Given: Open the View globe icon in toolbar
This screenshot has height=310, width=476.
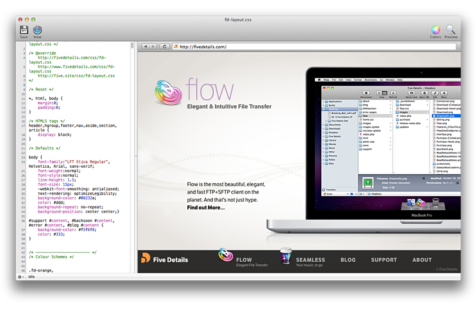Looking at the screenshot, I should click(37, 30).
